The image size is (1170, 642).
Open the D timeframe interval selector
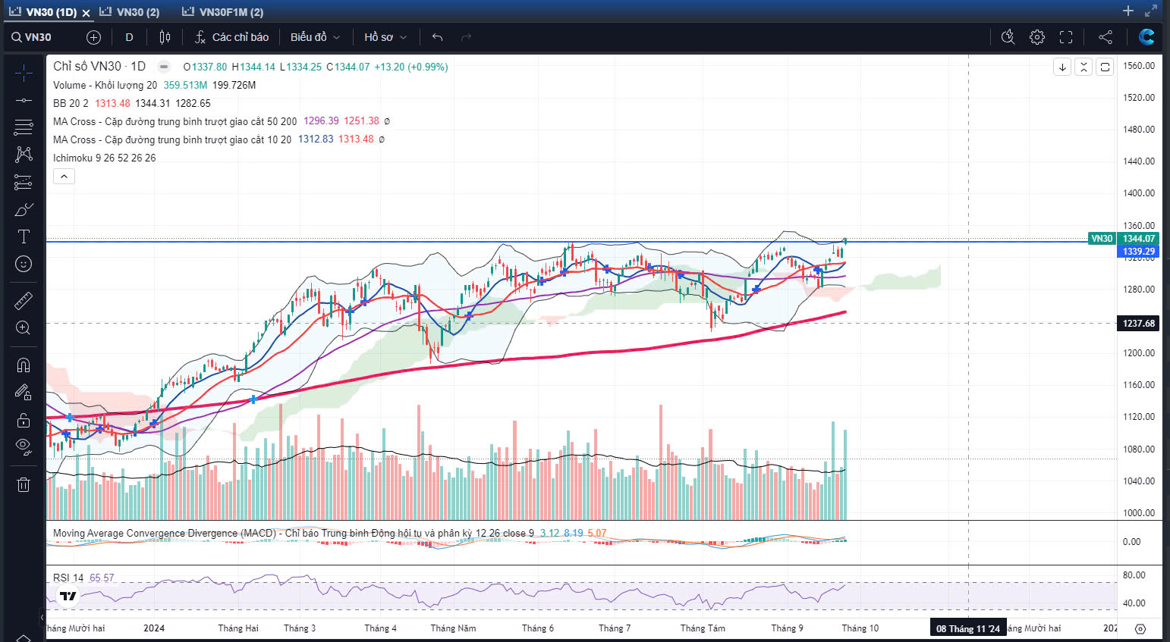coord(129,37)
